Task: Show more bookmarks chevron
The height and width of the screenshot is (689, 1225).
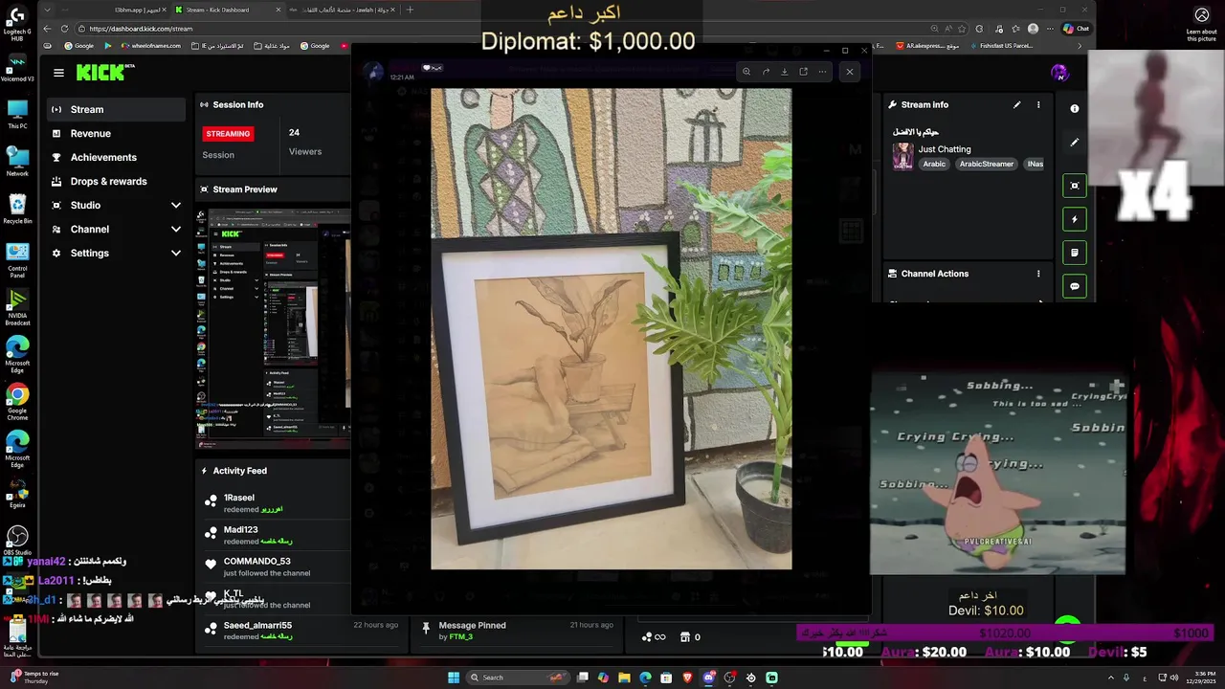Action: (1080, 46)
